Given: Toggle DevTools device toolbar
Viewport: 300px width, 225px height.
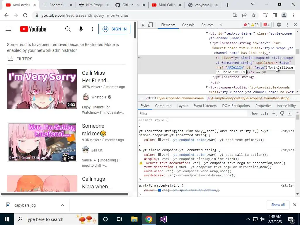Looking at the screenshot, I should [150, 25].
